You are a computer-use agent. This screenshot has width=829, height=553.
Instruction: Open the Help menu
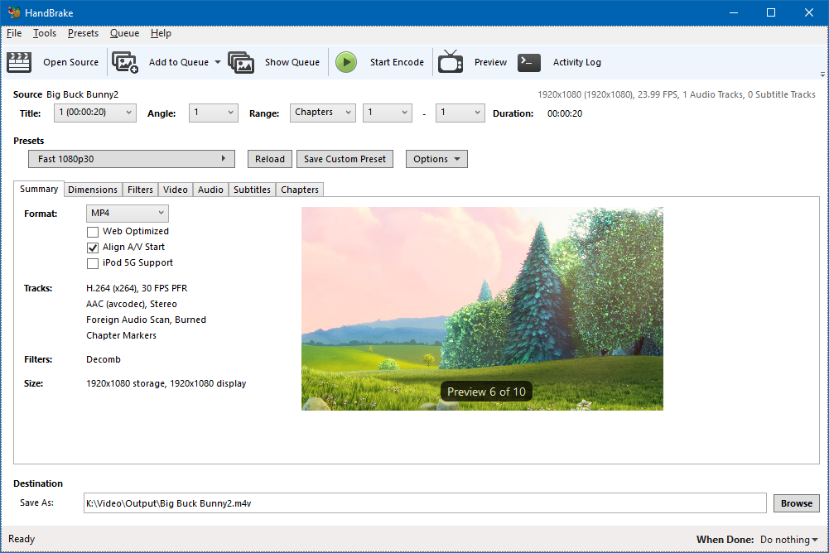click(161, 33)
